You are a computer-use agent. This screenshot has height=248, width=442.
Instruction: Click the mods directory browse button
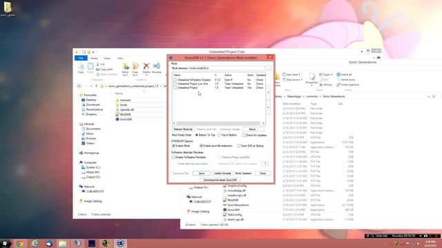tap(268, 68)
